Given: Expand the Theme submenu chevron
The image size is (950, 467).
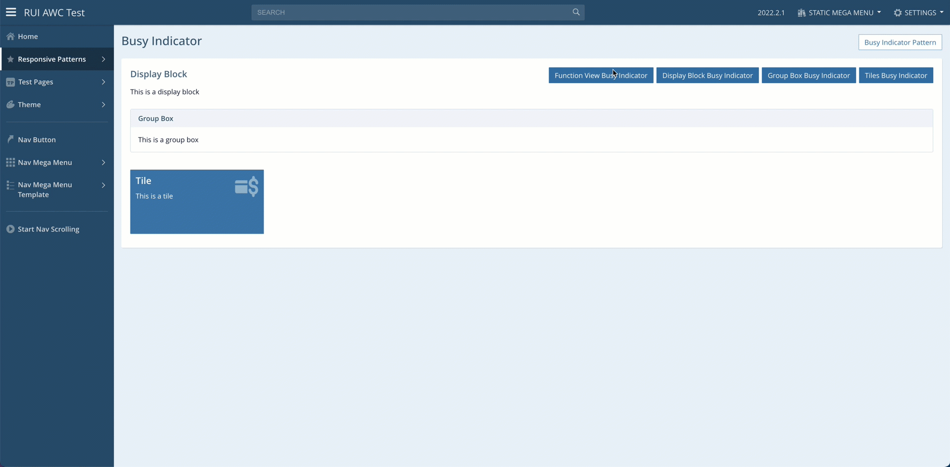Looking at the screenshot, I should tap(103, 105).
